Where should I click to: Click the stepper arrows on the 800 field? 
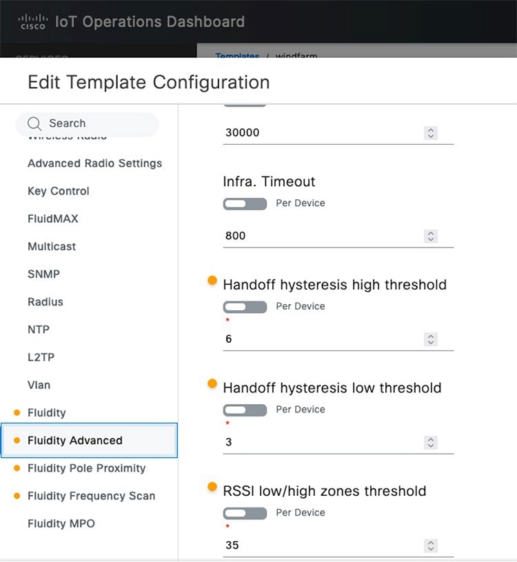tap(430, 235)
